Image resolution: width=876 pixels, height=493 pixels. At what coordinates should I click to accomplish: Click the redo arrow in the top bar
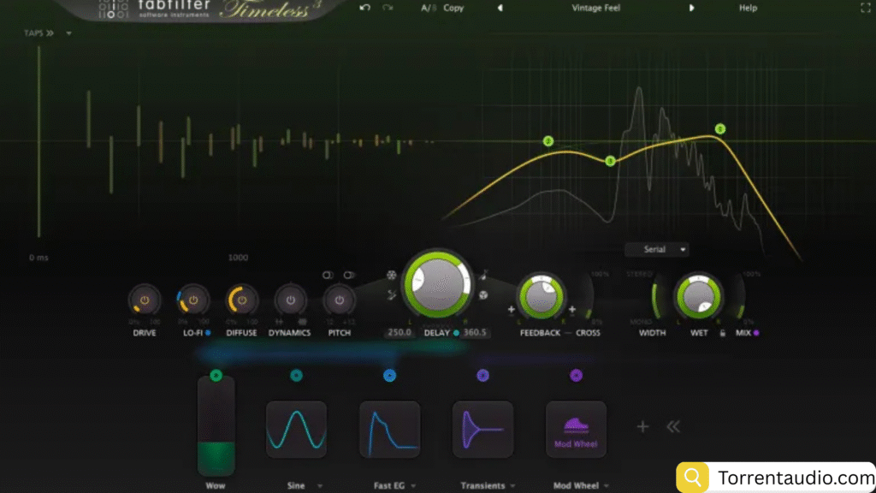pyautogui.click(x=388, y=8)
